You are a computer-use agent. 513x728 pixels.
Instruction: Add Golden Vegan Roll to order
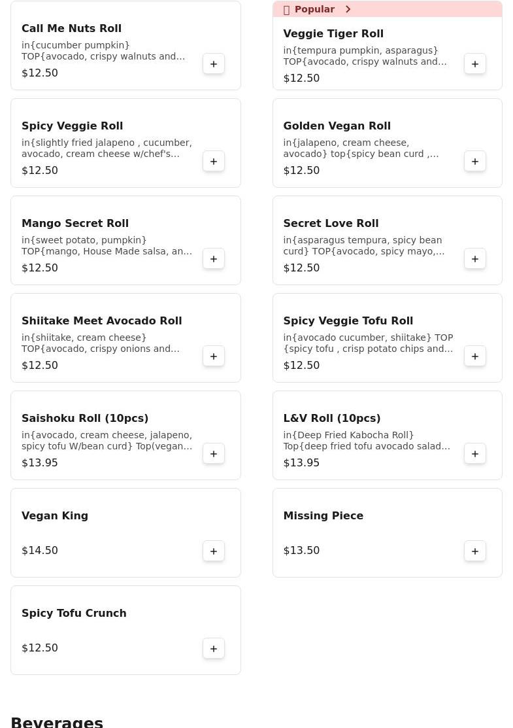[x=475, y=162]
